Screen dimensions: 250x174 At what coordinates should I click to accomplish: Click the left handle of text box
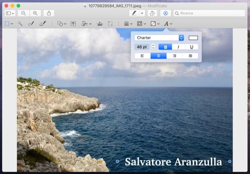[x=117, y=161]
